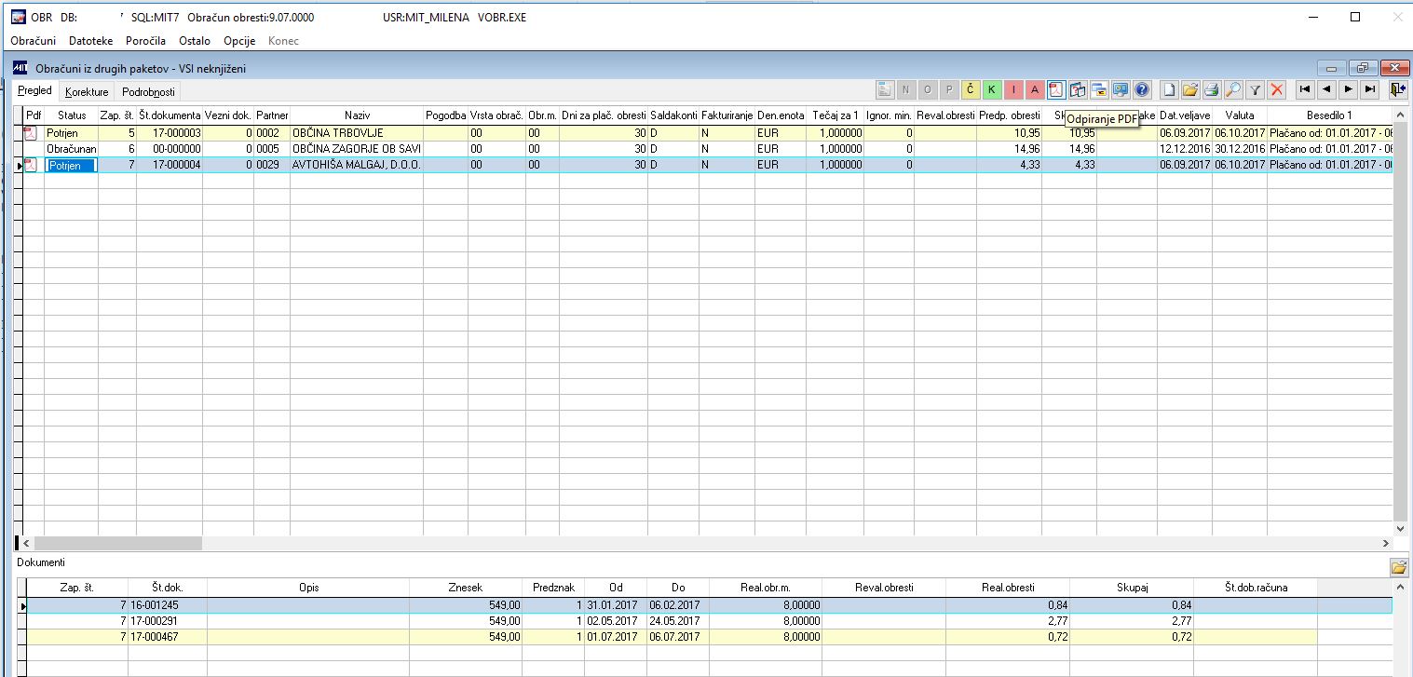The height and width of the screenshot is (677, 1413).
Task: Open folder icon in Dokumenti panel
Action: [x=1398, y=567]
